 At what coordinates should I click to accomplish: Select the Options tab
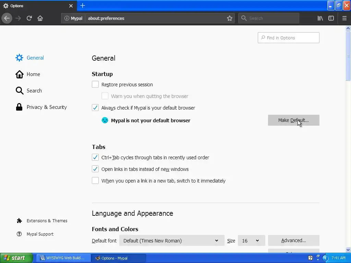click(x=38, y=6)
